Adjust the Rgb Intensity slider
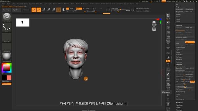 coord(76,11)
